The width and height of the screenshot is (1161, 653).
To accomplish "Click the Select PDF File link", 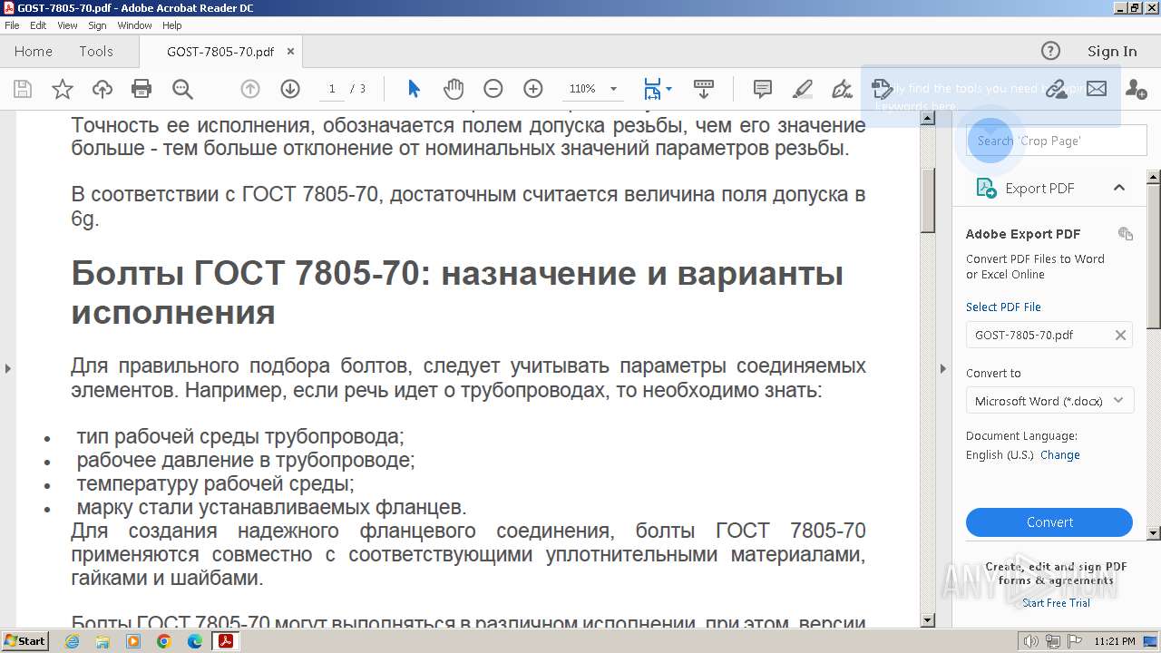I will point(1003,307).
